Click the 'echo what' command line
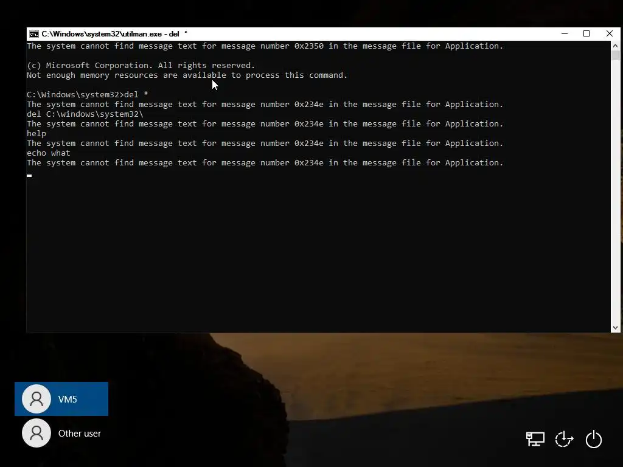 pos(49,153)
